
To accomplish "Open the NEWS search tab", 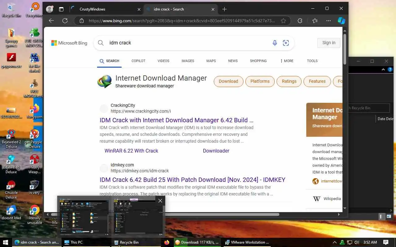I will pos(233,61).
